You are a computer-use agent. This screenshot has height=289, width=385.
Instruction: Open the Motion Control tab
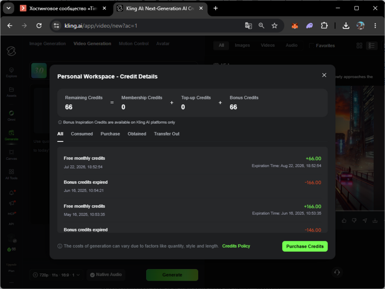tap(134, 44)
